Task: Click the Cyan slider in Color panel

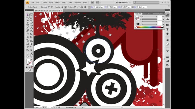Action: point(149,17)
